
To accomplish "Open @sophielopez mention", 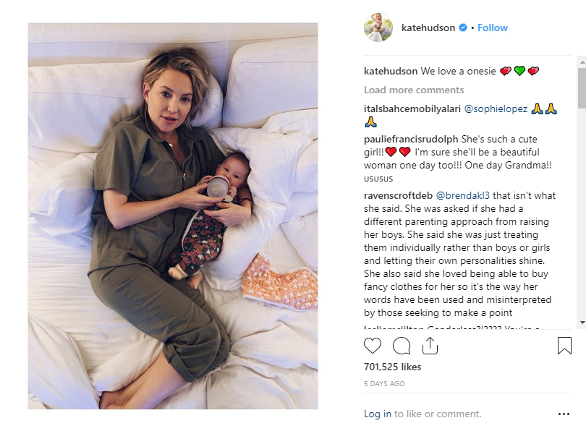I will pos(496,109).
